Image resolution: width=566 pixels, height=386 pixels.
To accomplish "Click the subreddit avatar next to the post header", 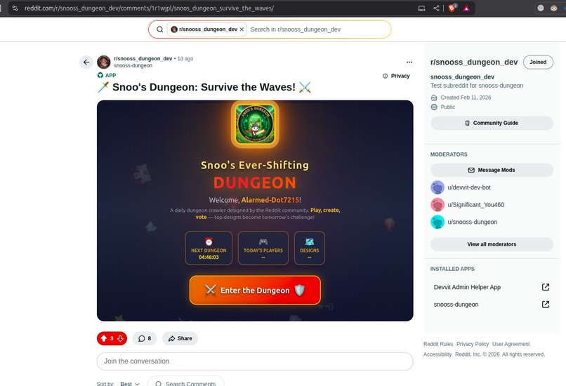I will (104, 62).
